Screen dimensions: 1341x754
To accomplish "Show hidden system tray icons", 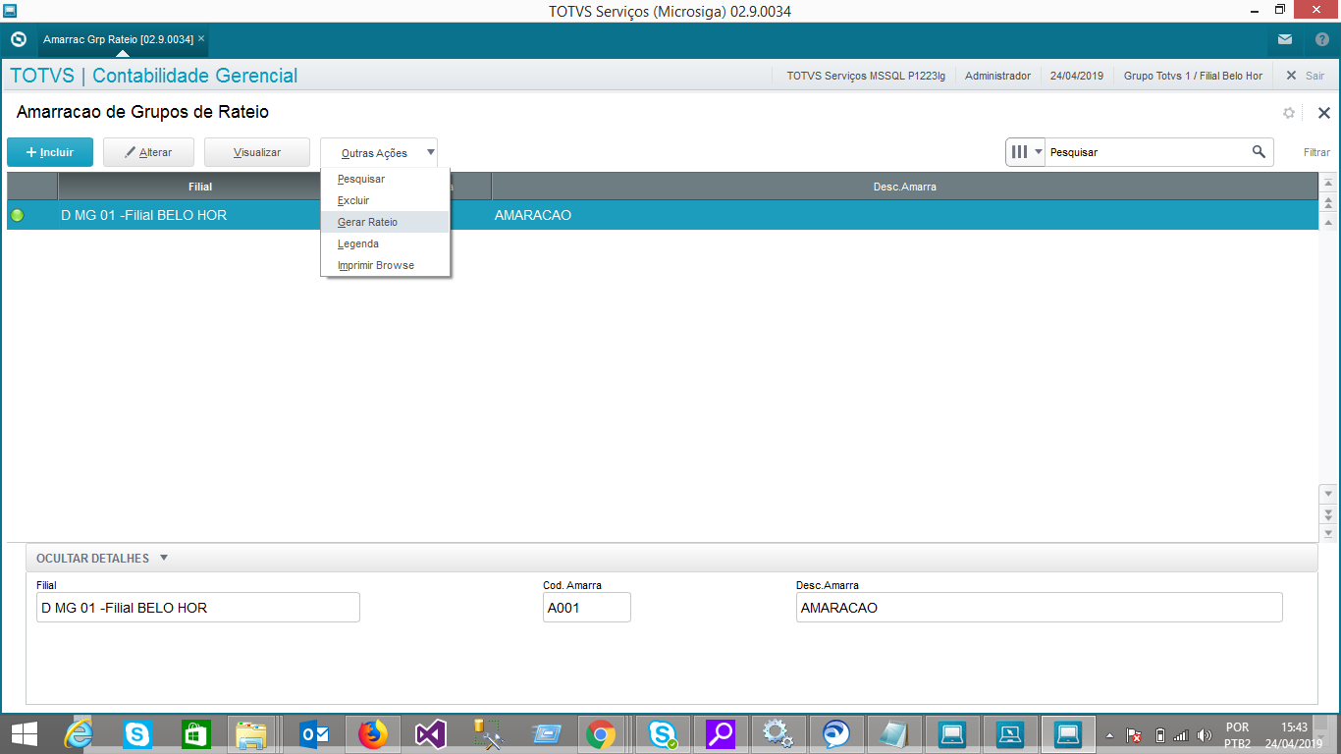I will click(x=1110, y=735).
